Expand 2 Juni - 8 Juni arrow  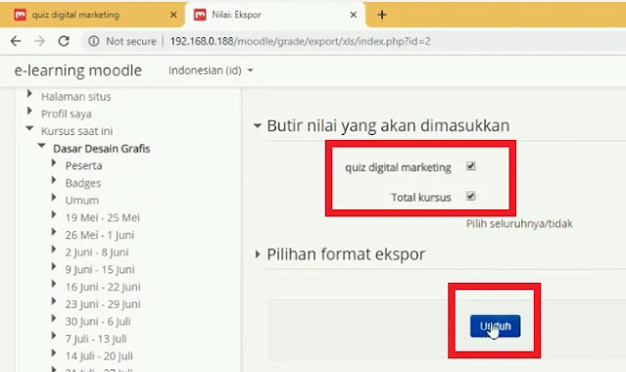54,250
